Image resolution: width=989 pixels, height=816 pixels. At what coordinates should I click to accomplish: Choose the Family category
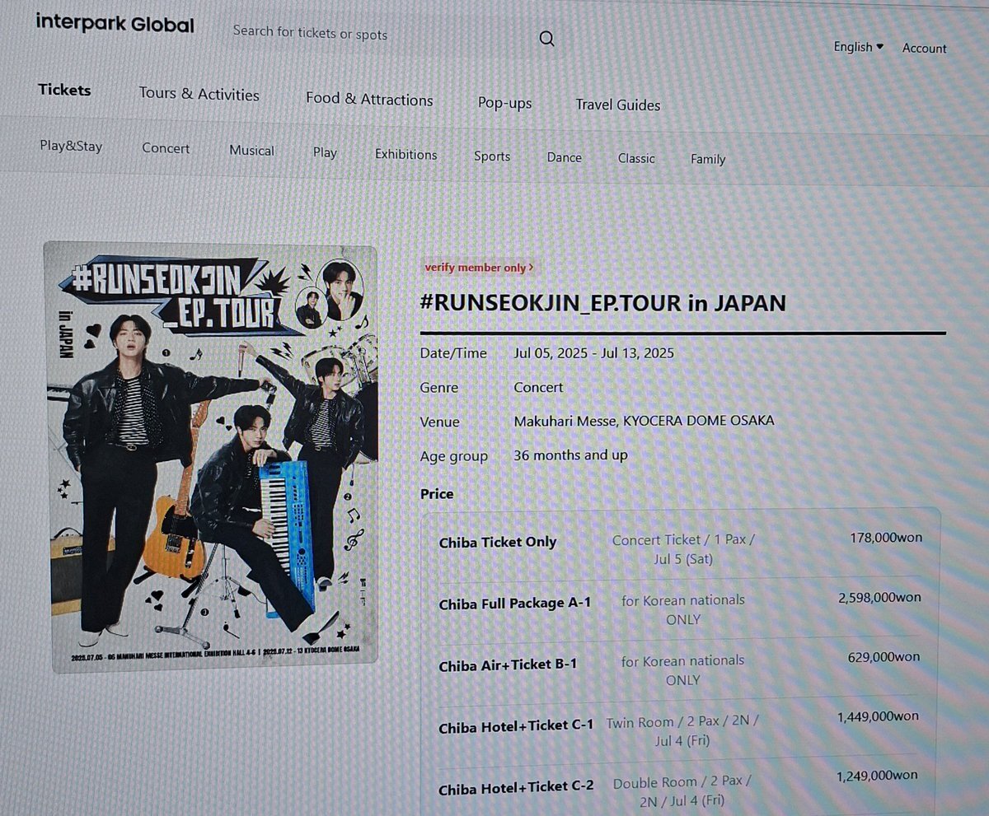[708, 159]
